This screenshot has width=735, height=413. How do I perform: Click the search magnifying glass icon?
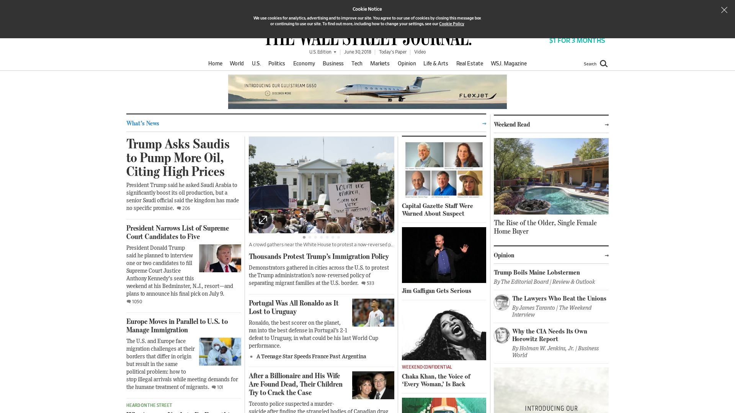pyautogui.click(x=604, y=64)
